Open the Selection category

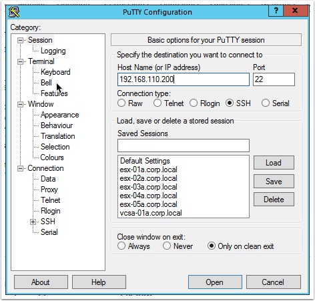click(x=55, y=147)
